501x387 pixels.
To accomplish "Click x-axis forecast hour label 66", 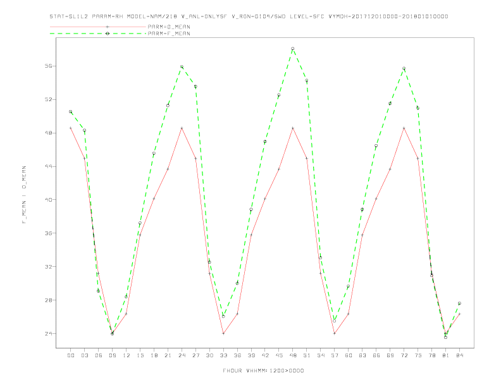I will click(376, 355).
